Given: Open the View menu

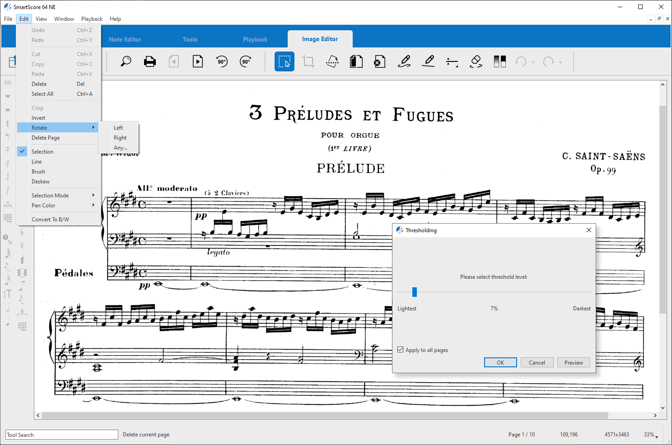Looking at the screenshot, I should coord(41,19).
